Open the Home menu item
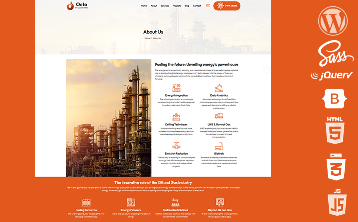 click(144, 6)
